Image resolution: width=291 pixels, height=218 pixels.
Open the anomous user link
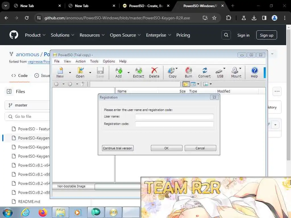click(x=28, y=54)
